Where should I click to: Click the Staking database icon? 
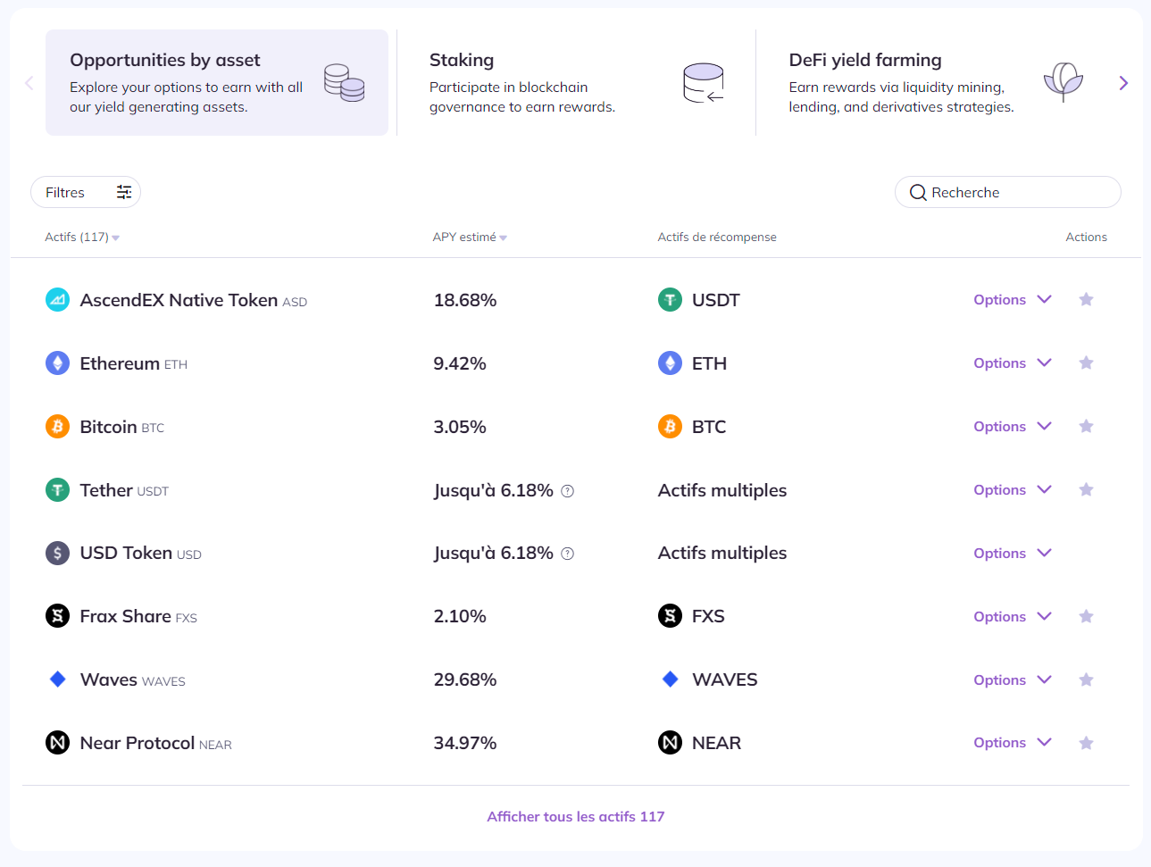[704, 83]
